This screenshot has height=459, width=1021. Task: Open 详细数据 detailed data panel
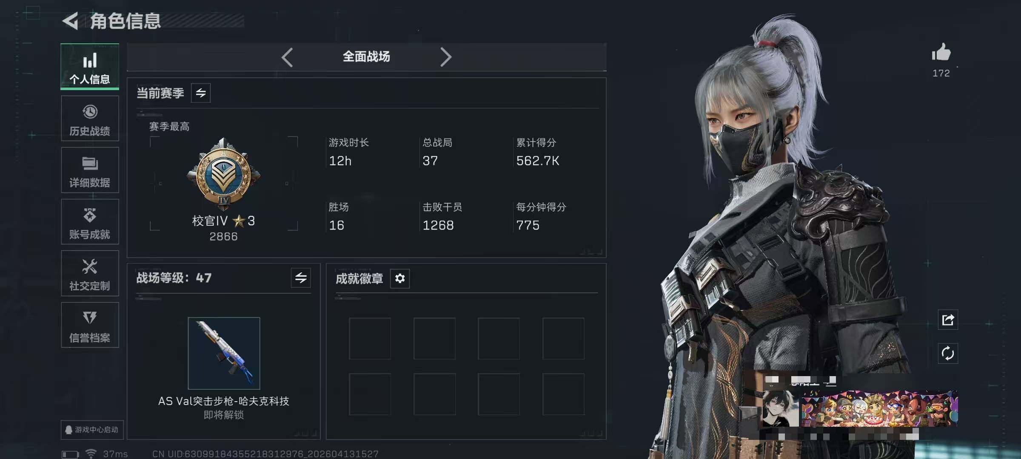pyautogui.click(x=90, y=170)
